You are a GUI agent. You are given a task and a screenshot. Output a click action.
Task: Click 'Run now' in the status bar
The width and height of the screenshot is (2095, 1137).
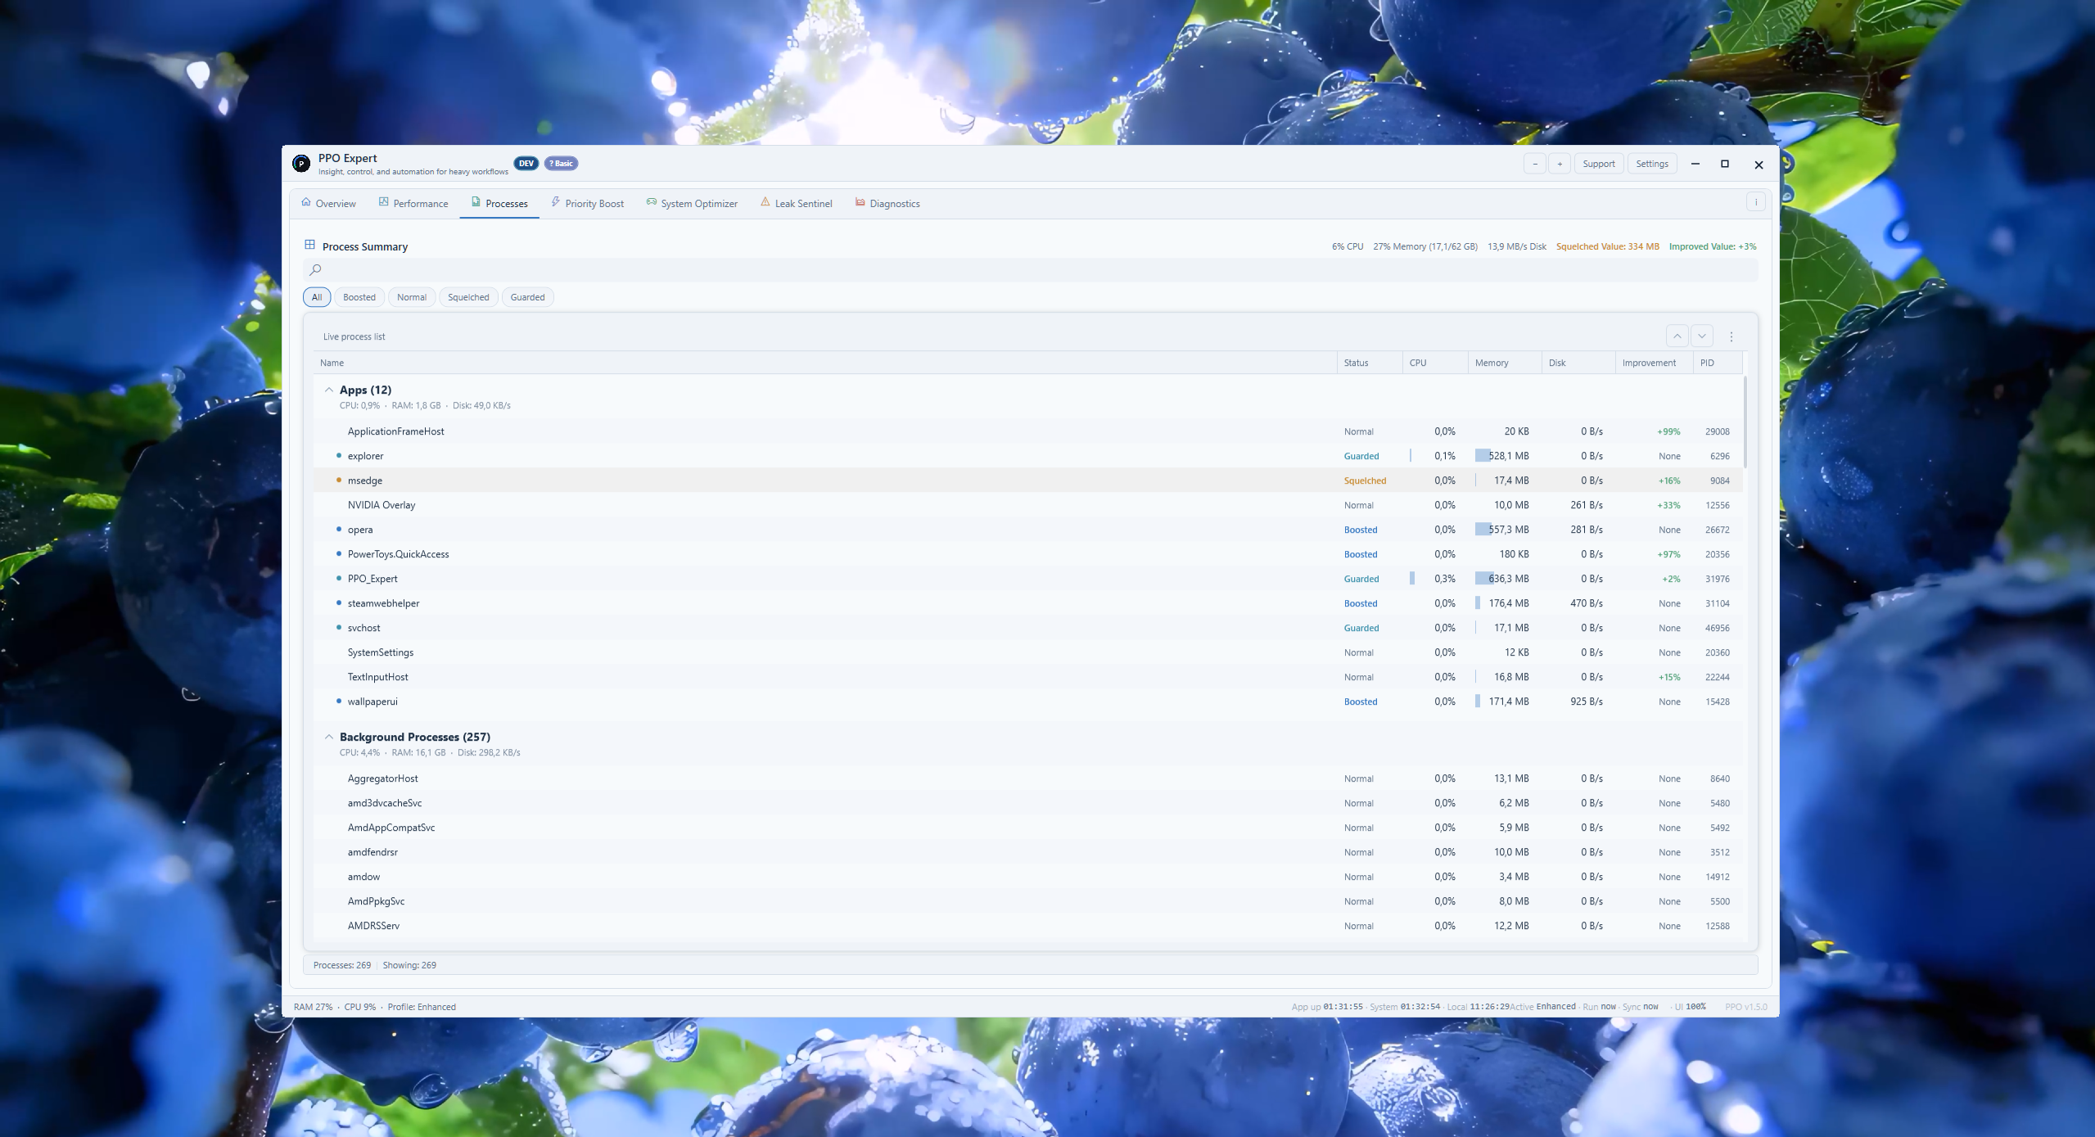point(1599,1007)
